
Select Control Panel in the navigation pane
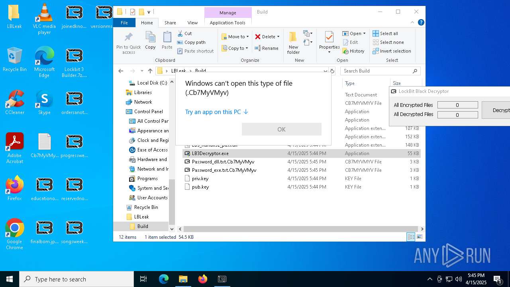coord(148,112)
